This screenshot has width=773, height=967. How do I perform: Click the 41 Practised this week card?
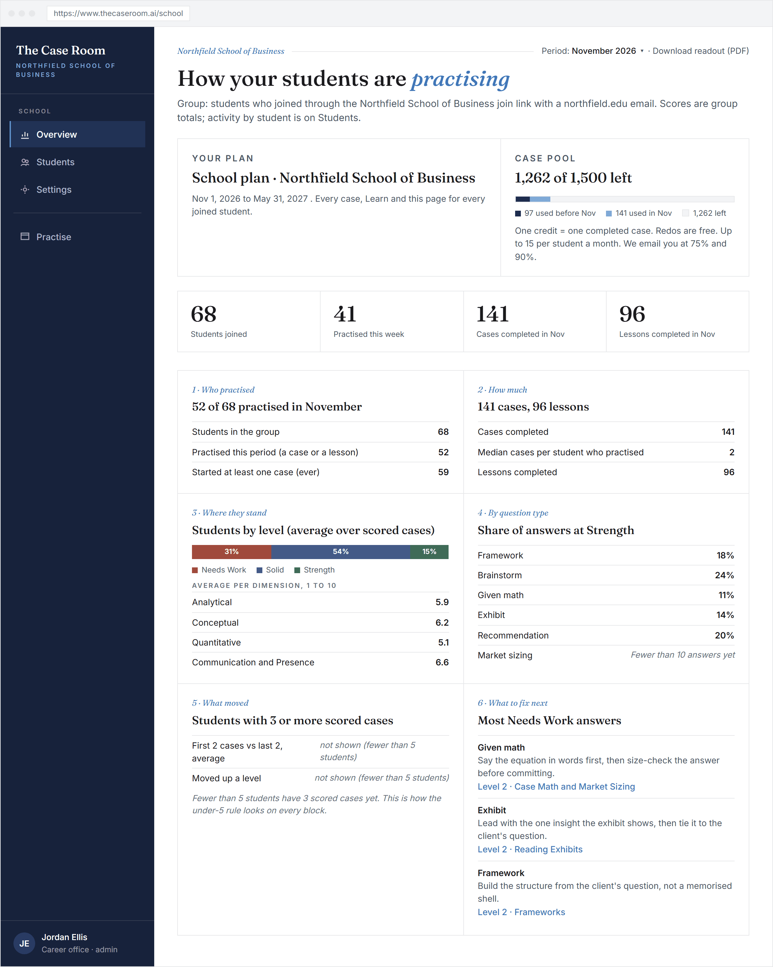tap(392, 321)
